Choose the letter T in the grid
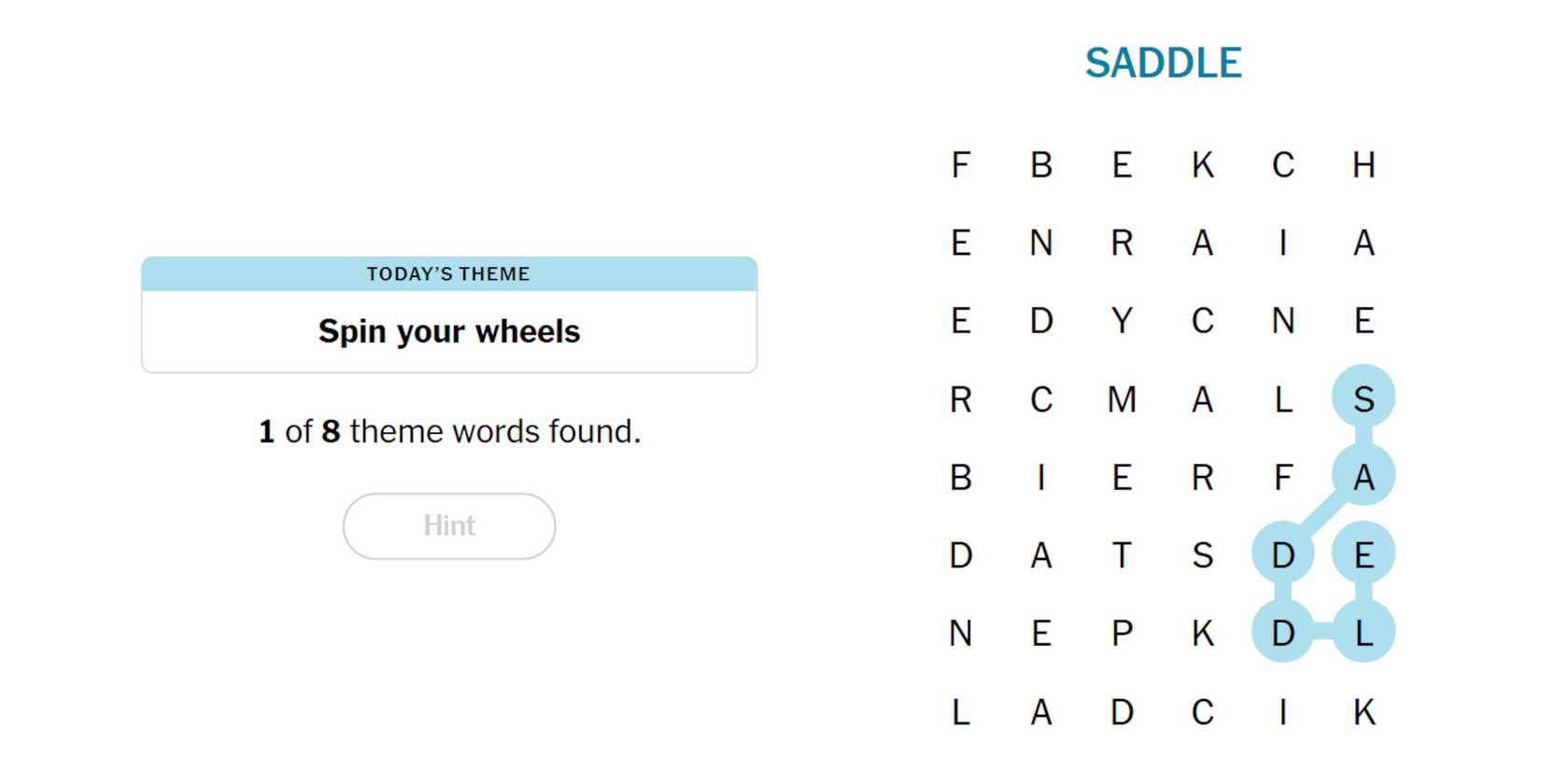 [x=1122, y=555]
